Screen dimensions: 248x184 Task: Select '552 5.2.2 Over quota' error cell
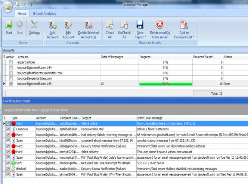tap(192, 163)
